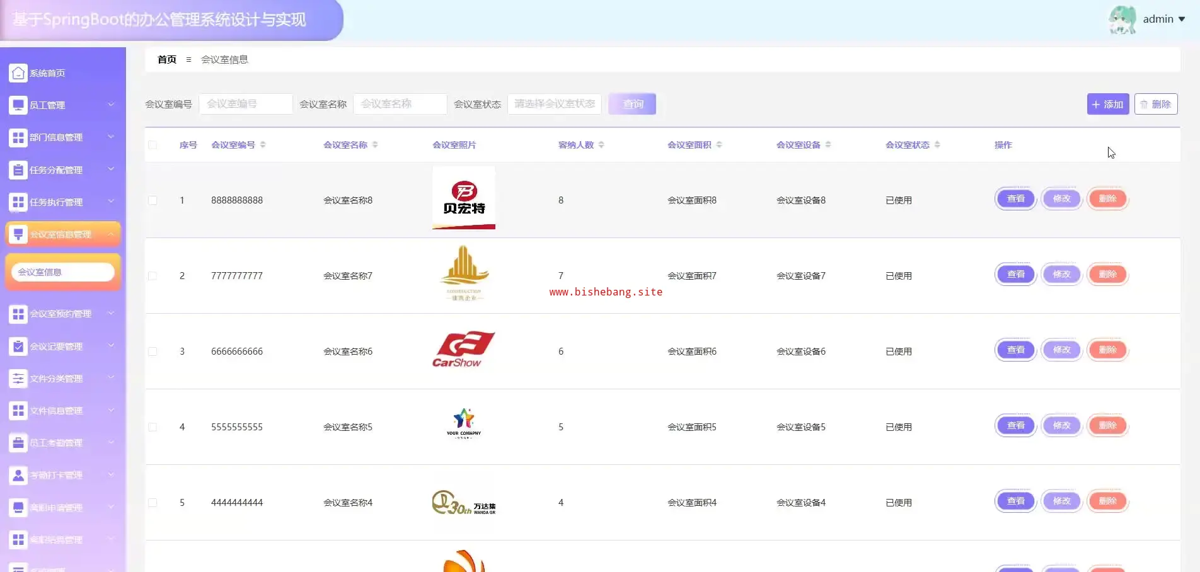Screen dimensions: 1200x572
Task: Click the 会议室设备6 cell
Action: click(x=801, y=352)
